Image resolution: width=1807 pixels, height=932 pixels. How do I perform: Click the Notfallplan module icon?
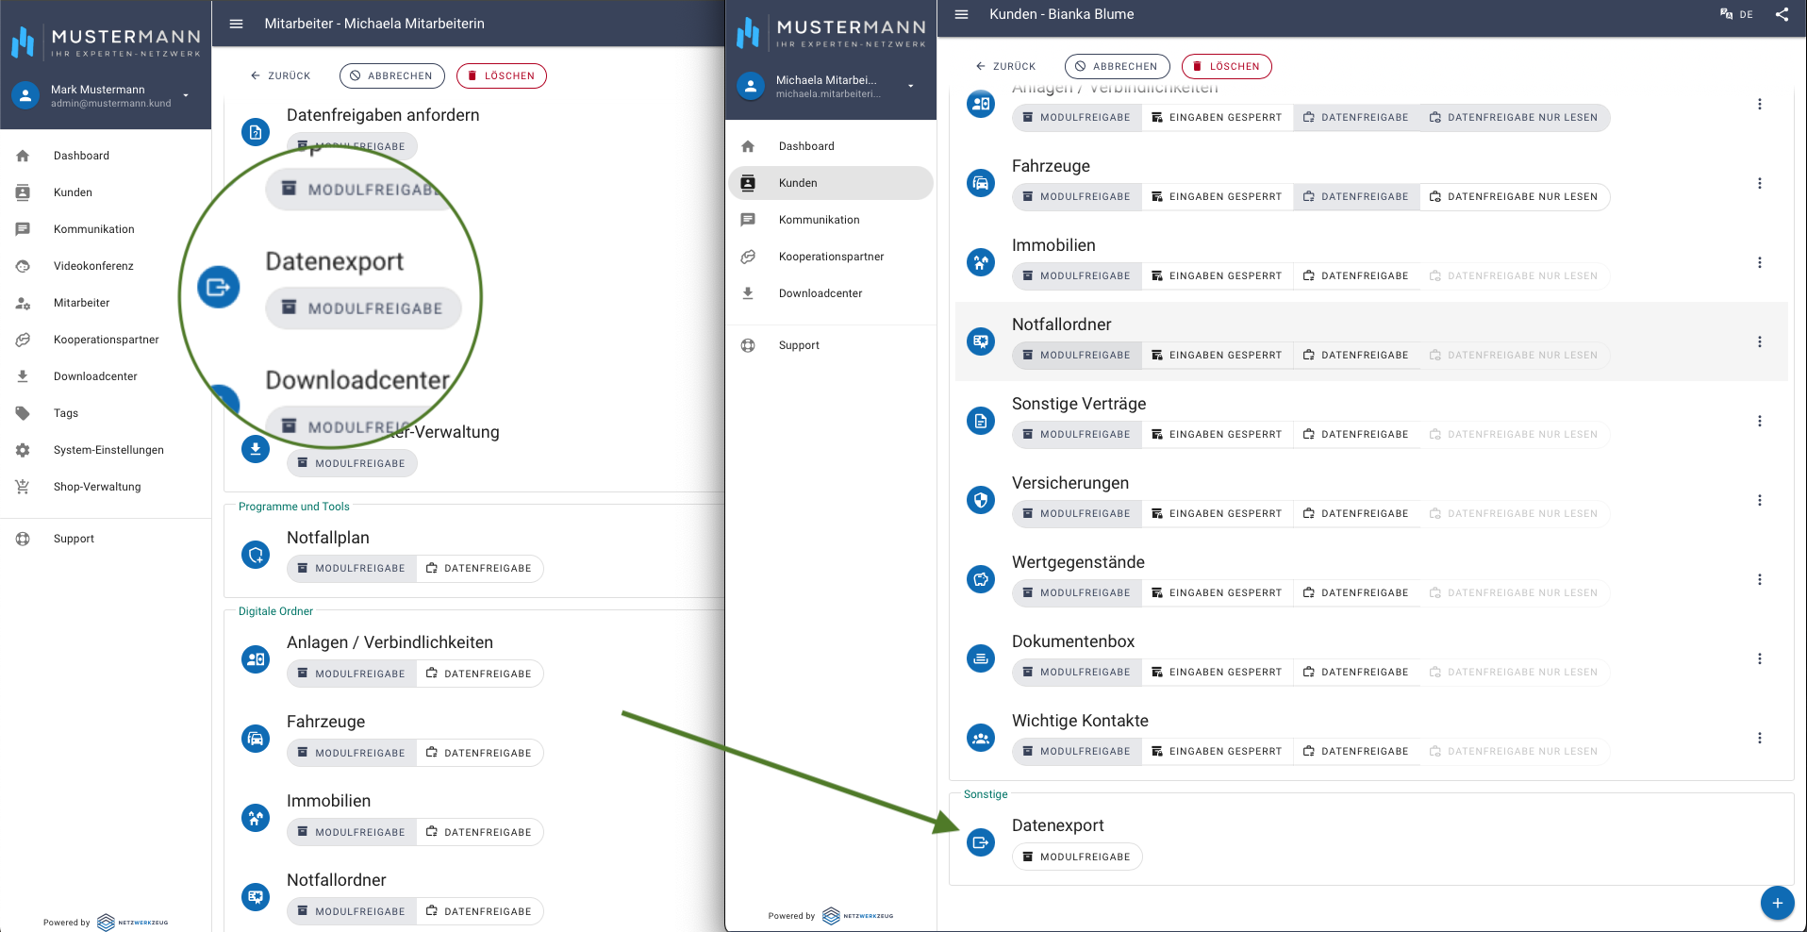[256, 555]
